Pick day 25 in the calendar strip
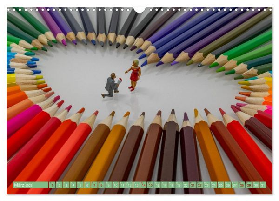279x201 pixels. coord(221,185)
